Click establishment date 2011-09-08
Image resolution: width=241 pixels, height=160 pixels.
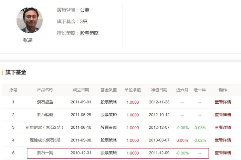click(81, 140)
